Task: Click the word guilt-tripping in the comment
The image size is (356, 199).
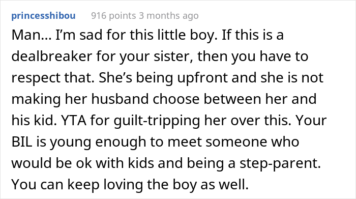Action: click(157, 121)
